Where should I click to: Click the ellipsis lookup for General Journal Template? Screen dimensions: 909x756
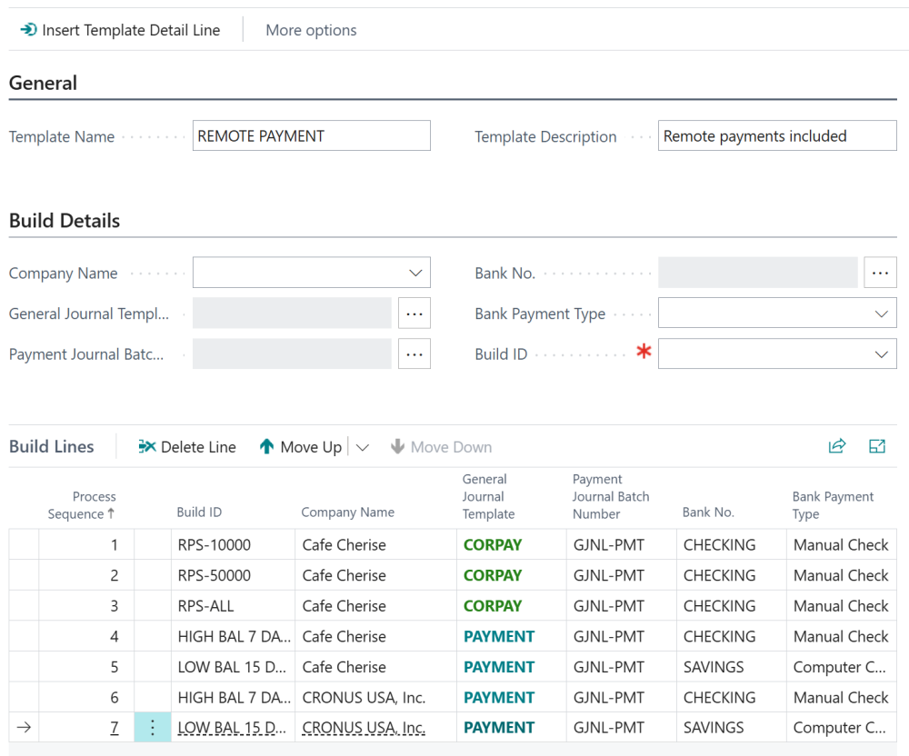[x=415, y=313]
